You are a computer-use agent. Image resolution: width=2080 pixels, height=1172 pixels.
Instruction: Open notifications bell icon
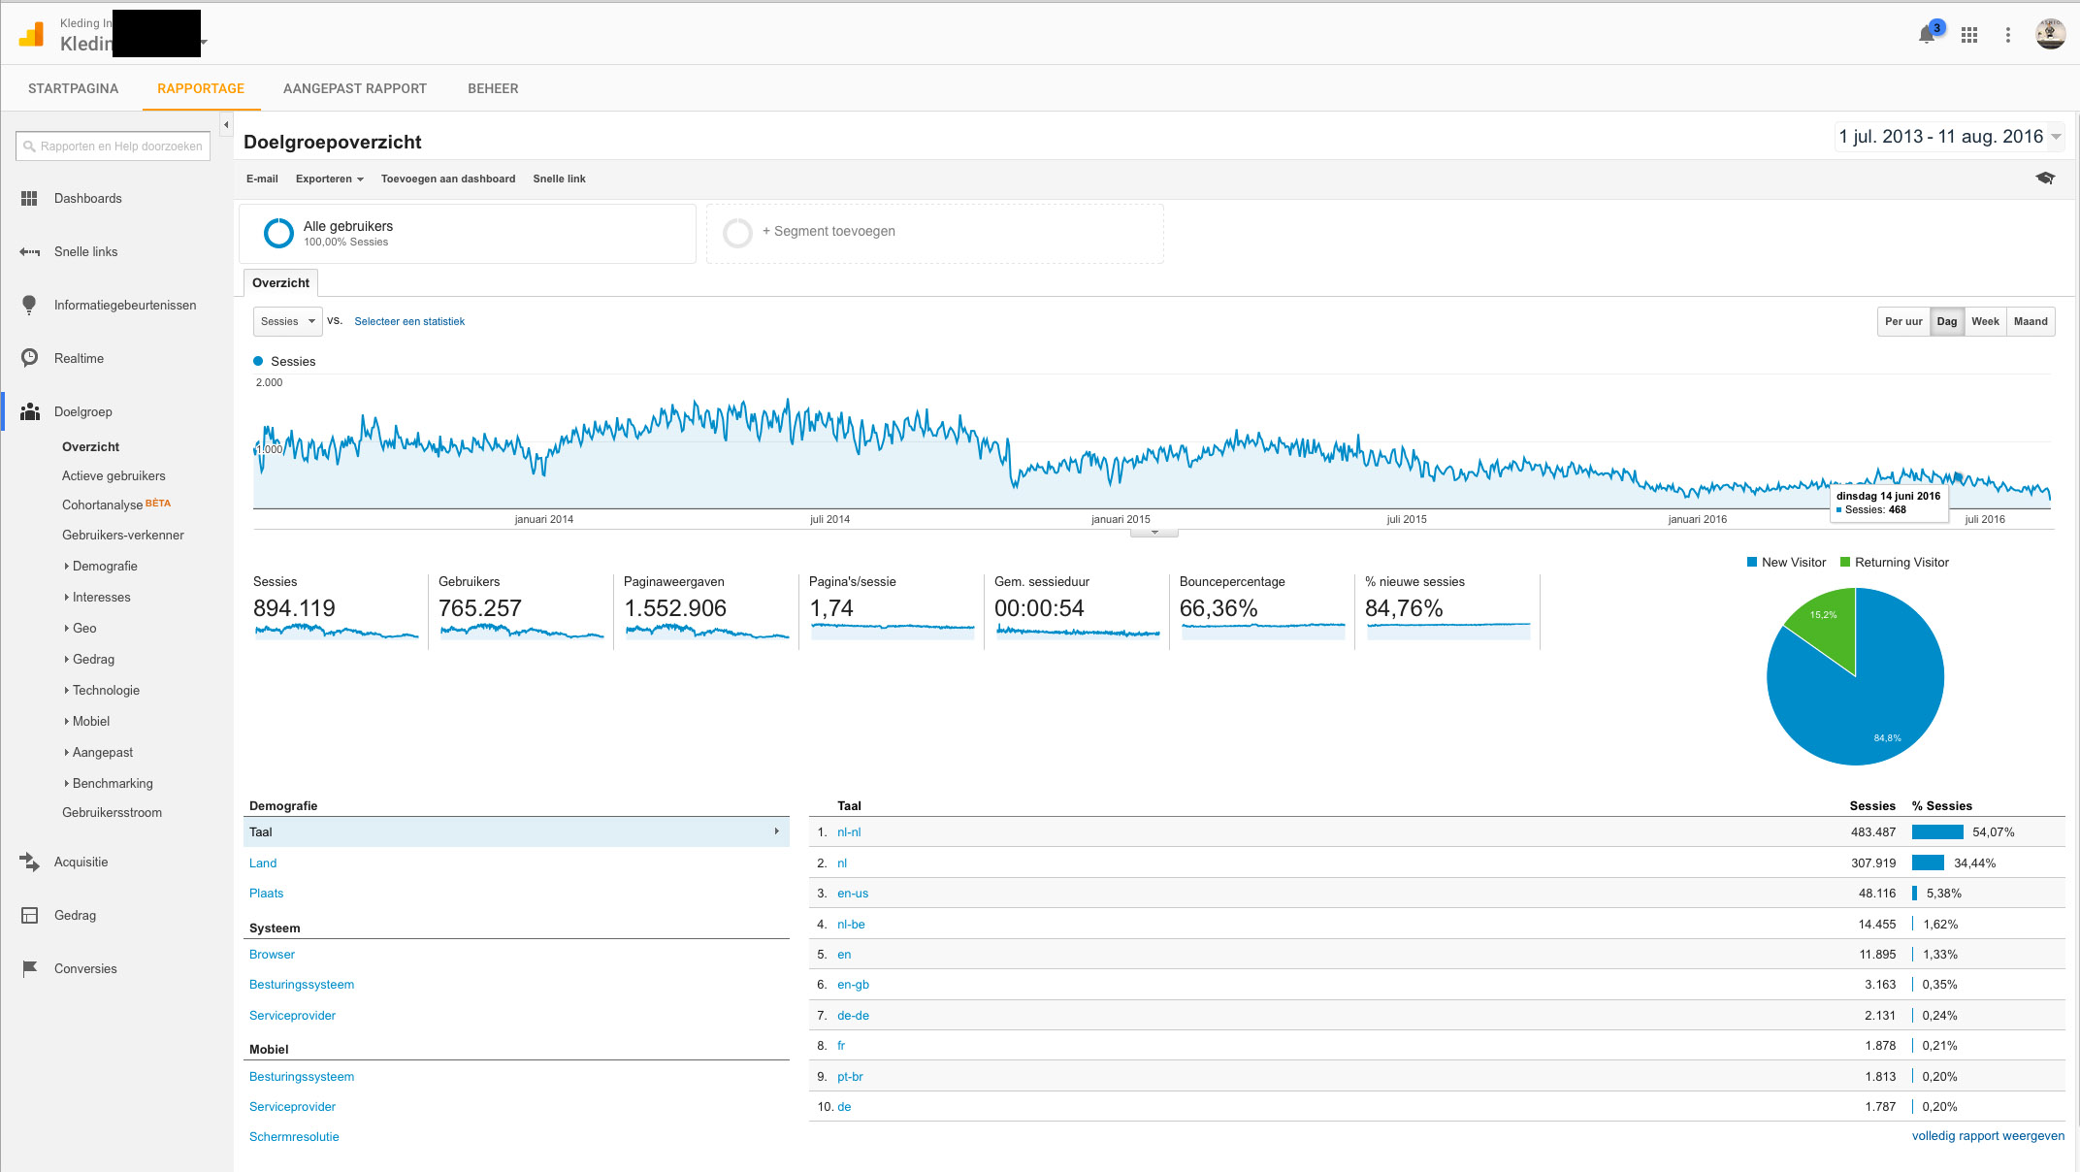(x=1927, y=35)
